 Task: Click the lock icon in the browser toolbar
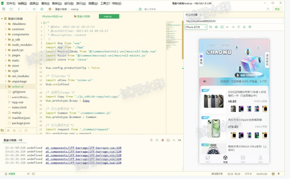(244, 27)
